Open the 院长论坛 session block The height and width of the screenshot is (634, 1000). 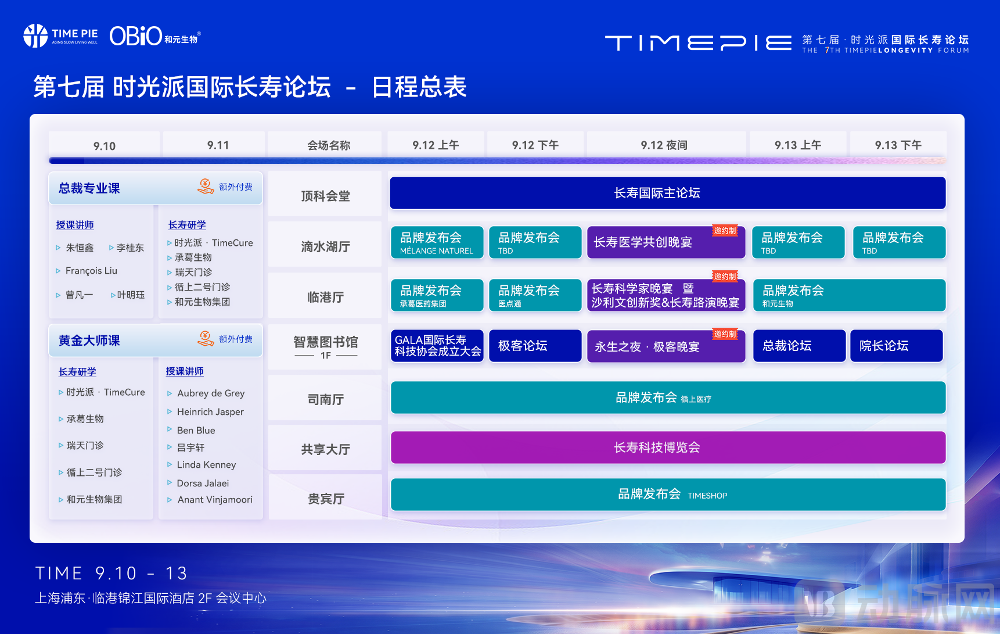click(897, 346)
